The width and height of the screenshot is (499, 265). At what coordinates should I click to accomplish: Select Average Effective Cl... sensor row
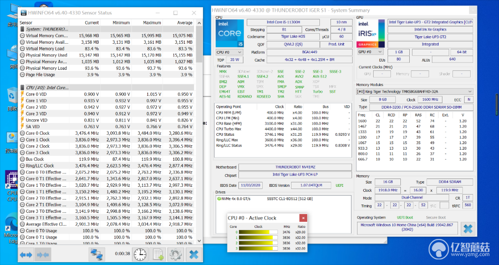pos(107,224)
